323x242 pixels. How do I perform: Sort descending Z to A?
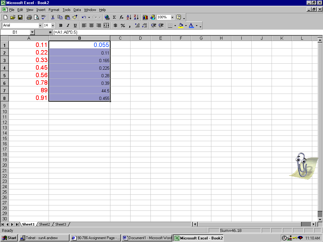pyautogui.click(x=136, y=17)
